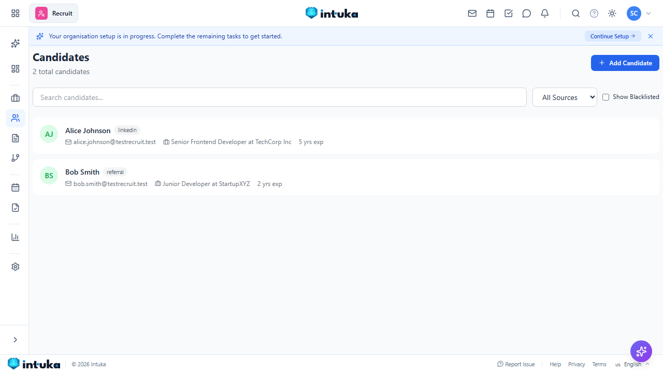Click the Continue Setup button
The image size is (663, 373).
(x=613, y=36)
